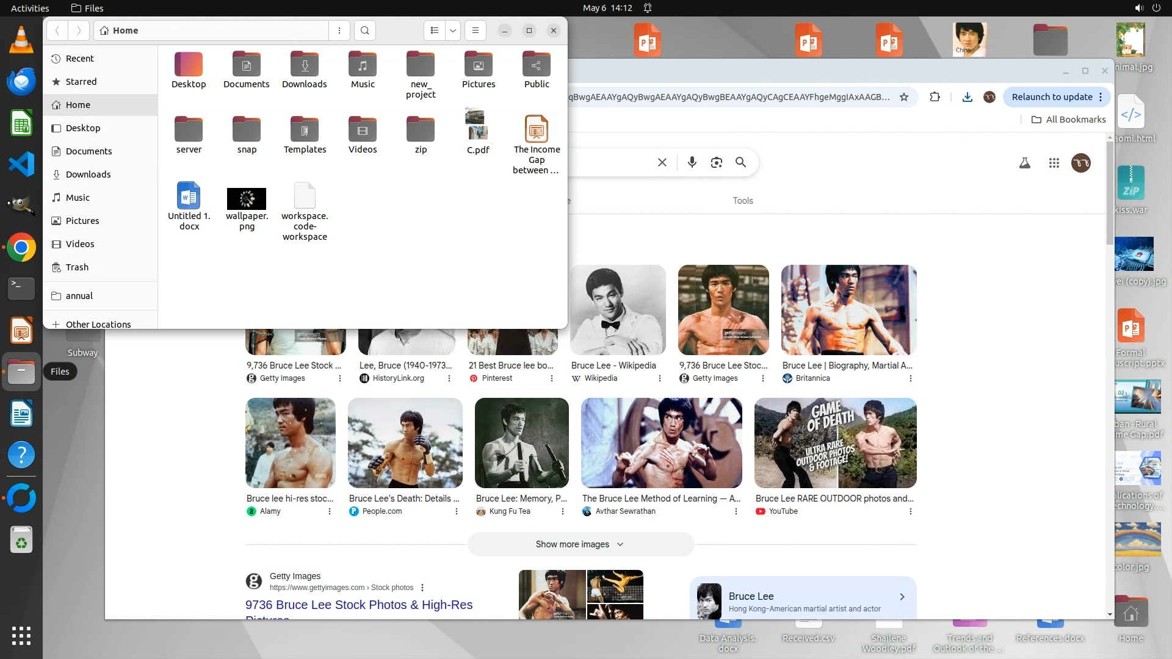Open the path bar three-dot menu
This screenshot has width=1172, height=659.
[339, 31]
